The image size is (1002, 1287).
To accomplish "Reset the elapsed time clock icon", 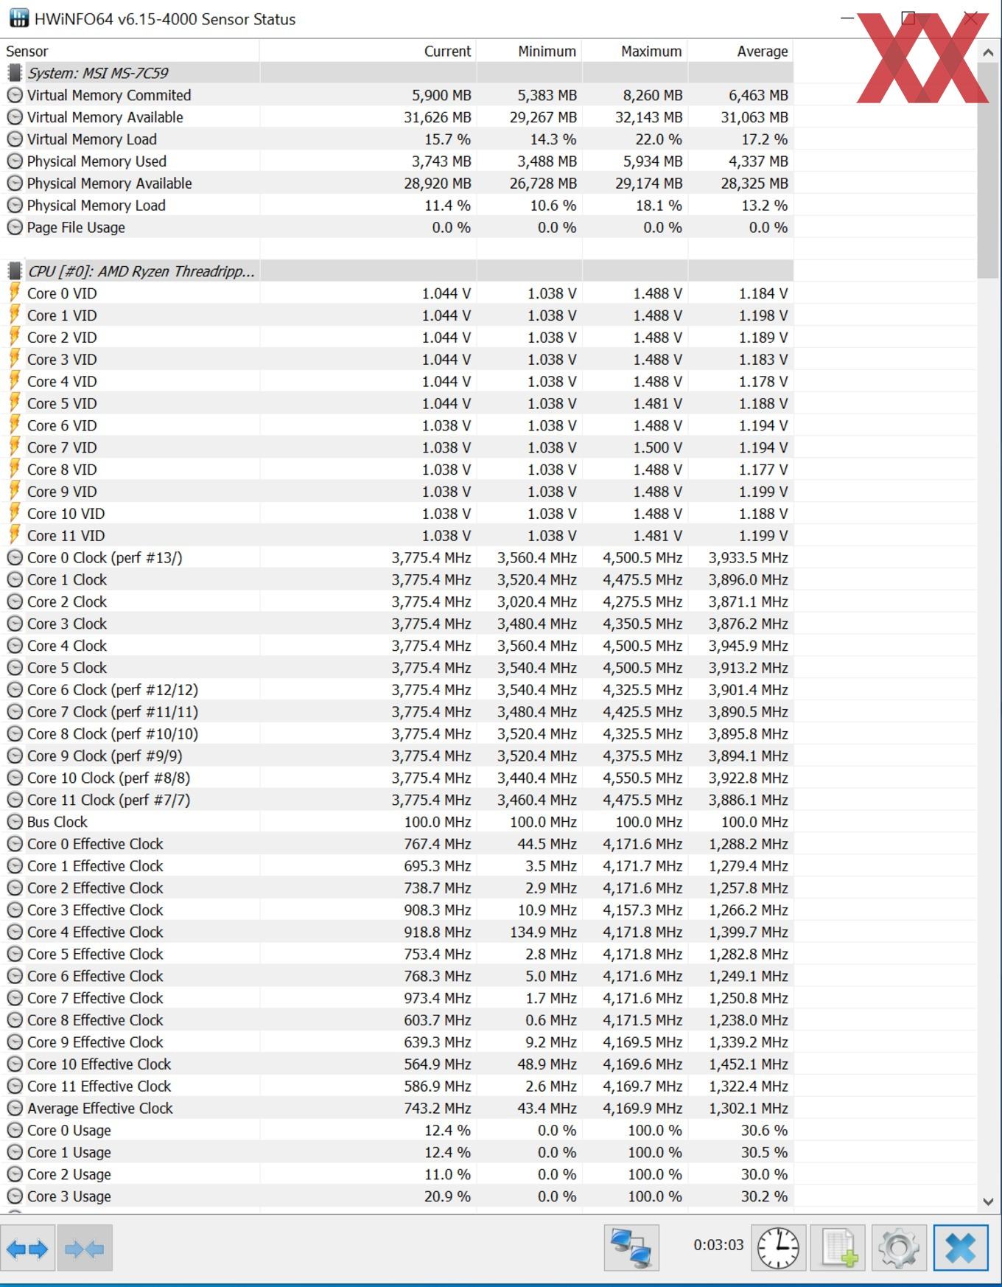I will (x=778, y=1248).
